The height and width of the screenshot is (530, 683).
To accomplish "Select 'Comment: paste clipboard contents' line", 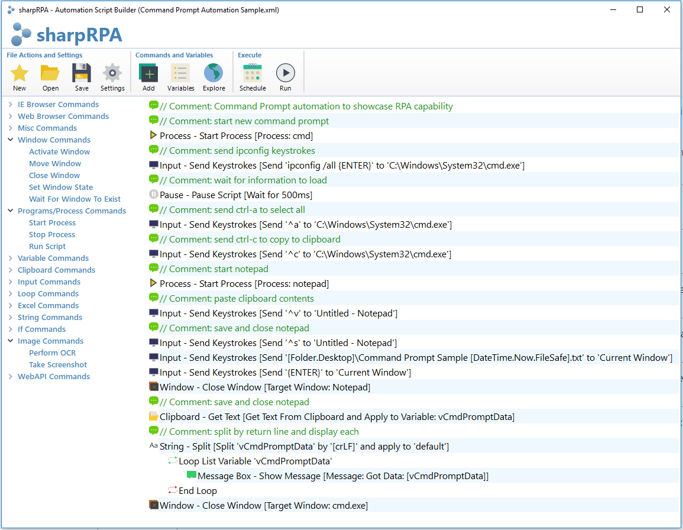I will [x=237, y=298].
